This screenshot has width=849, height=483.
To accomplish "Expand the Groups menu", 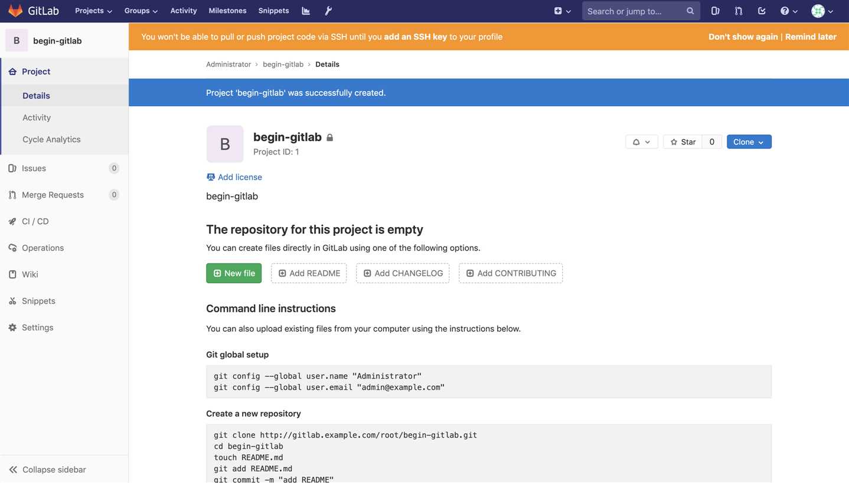I will click(141, 11).
